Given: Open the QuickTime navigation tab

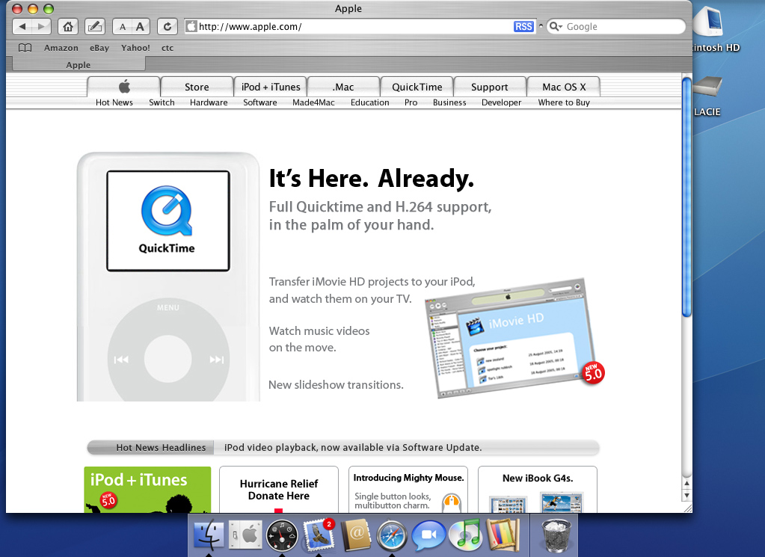Looking at the screenshot, I should [x=417, y=87].
